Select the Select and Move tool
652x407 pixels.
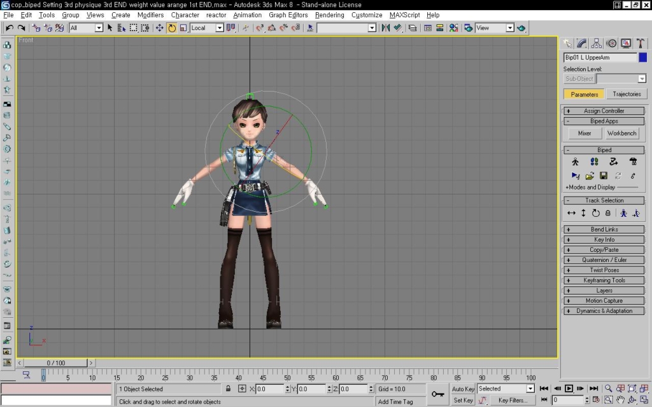click(159, 28)
